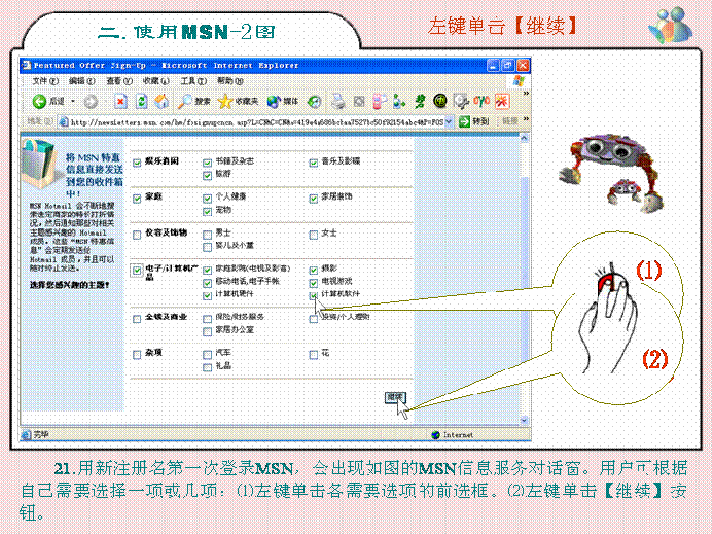Click the IE icon in the title bar
Screen dimensions: 712x534
27,65
